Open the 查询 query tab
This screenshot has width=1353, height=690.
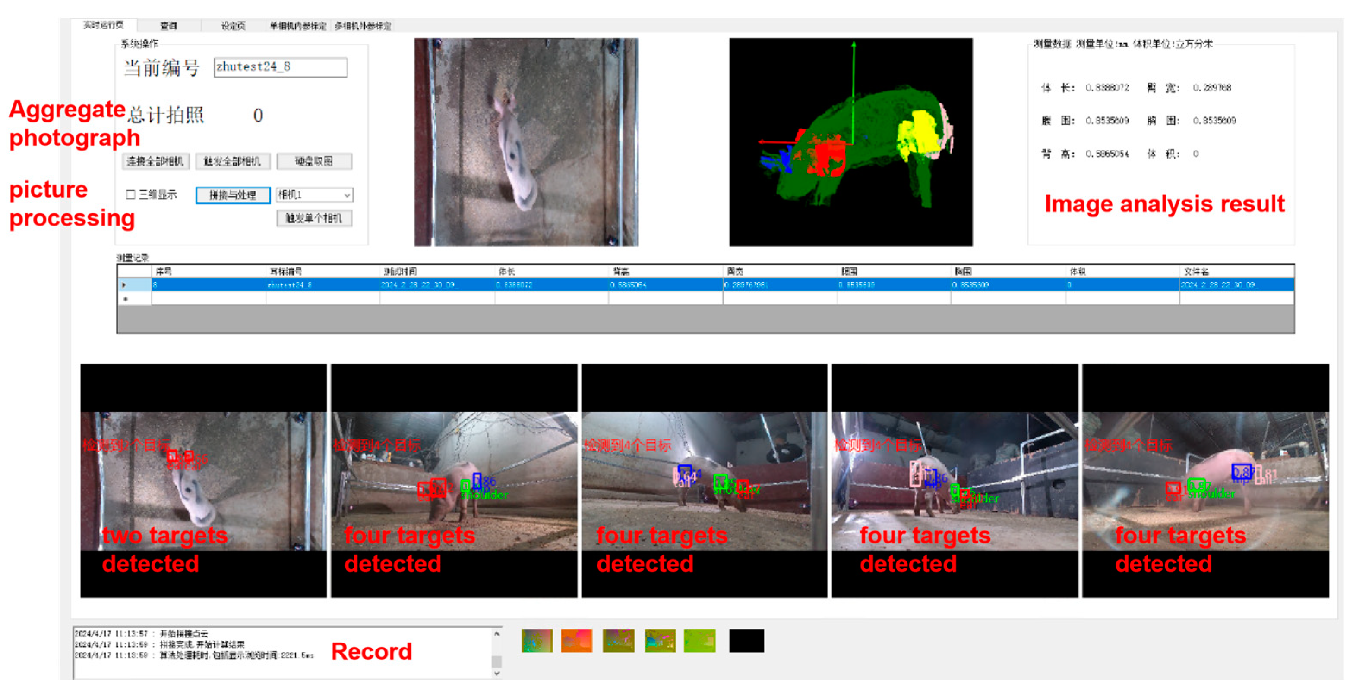pos(169,25)
